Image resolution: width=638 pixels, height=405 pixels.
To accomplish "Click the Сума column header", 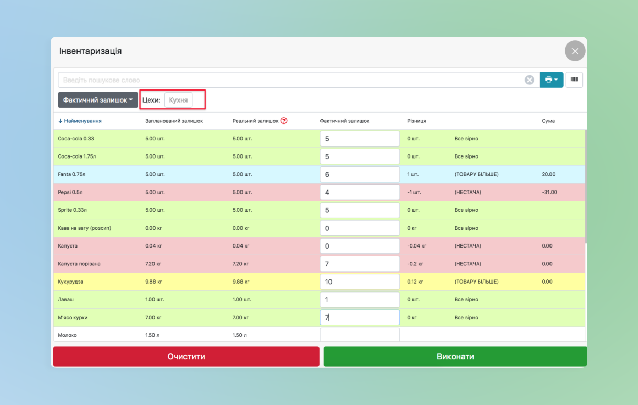I will point(548,121).
